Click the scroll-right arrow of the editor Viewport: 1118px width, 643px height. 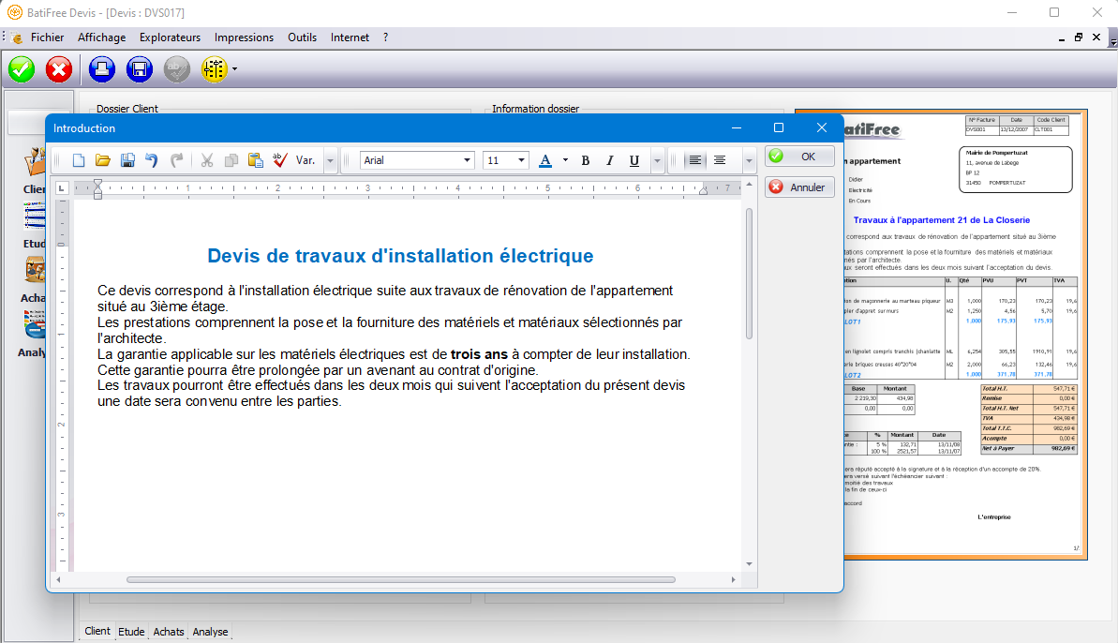click(733, 579)
